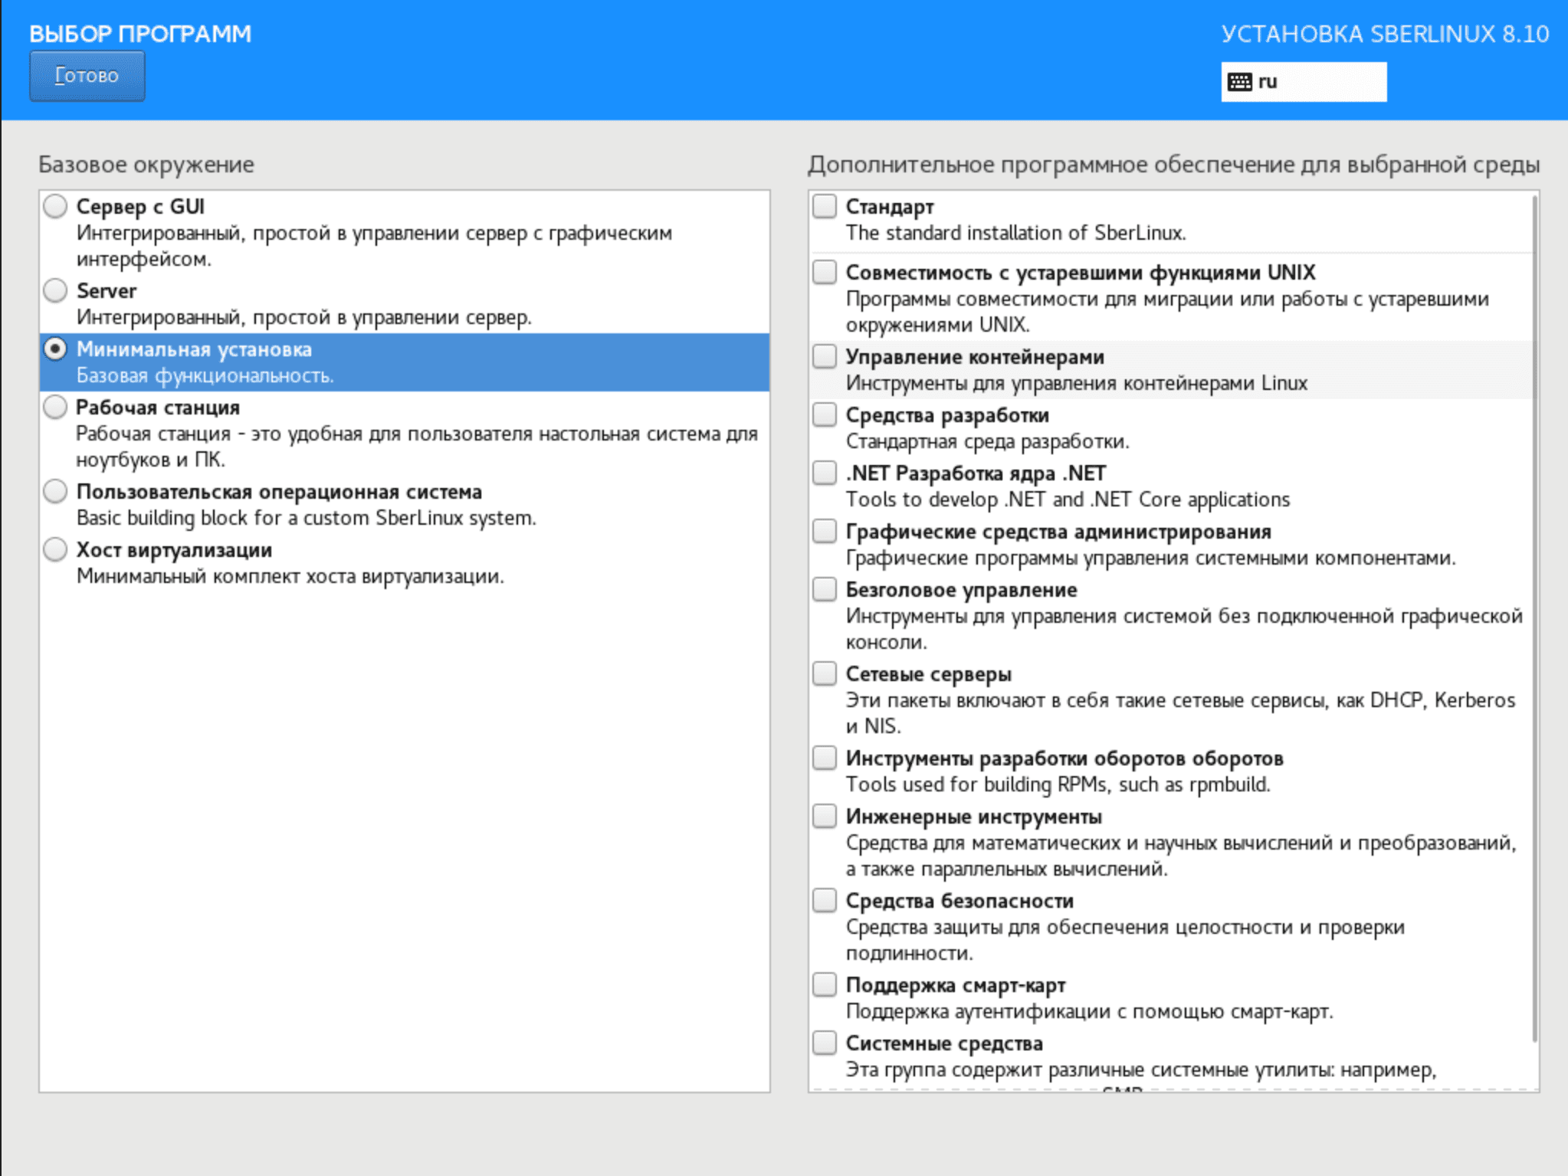Click the Инженерные инструменты title text
The image size is (1568, 1176).
pos(974,817)
